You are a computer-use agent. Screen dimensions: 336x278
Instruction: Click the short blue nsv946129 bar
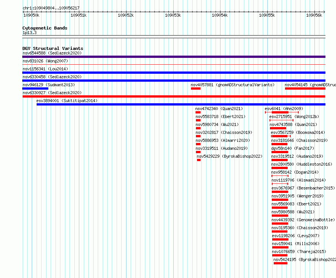pyautogui.click(x=35, y=89)
